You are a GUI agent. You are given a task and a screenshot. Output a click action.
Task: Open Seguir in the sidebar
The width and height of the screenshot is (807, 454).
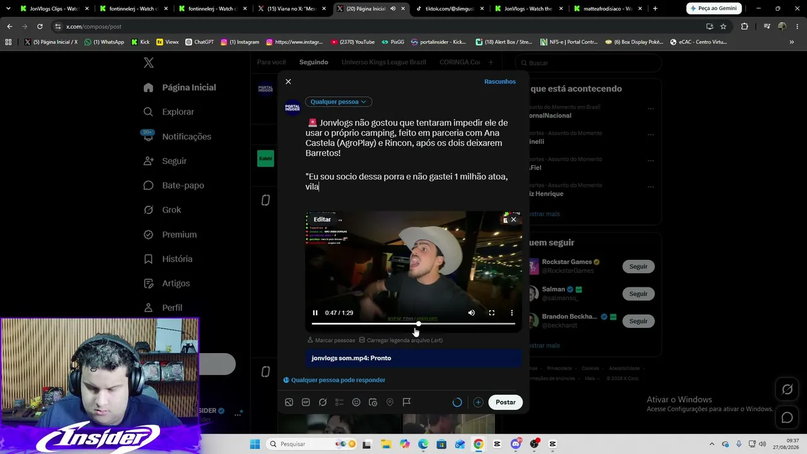point(165,161)
